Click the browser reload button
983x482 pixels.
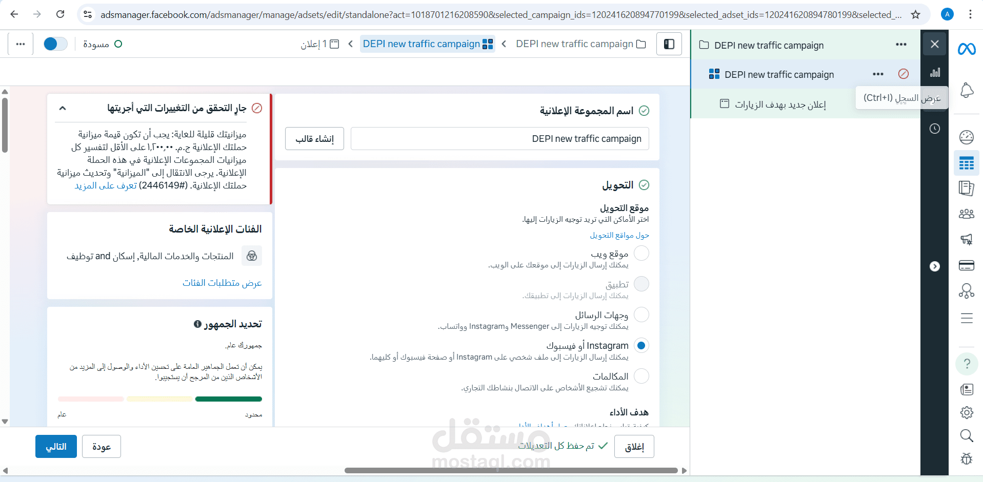[x=61, y=14]
